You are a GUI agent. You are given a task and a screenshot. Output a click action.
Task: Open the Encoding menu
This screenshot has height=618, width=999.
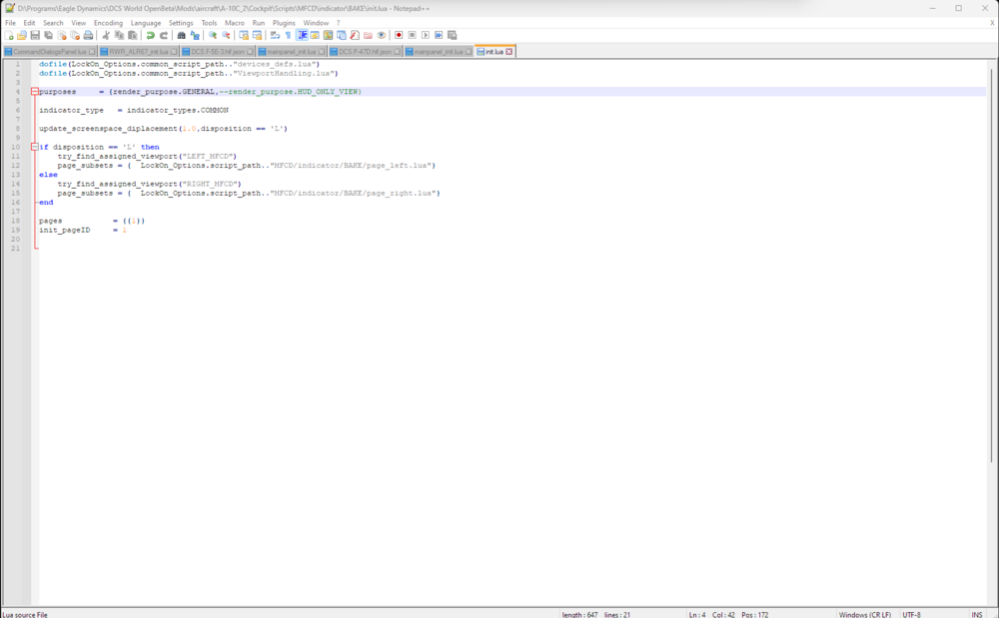108,23
